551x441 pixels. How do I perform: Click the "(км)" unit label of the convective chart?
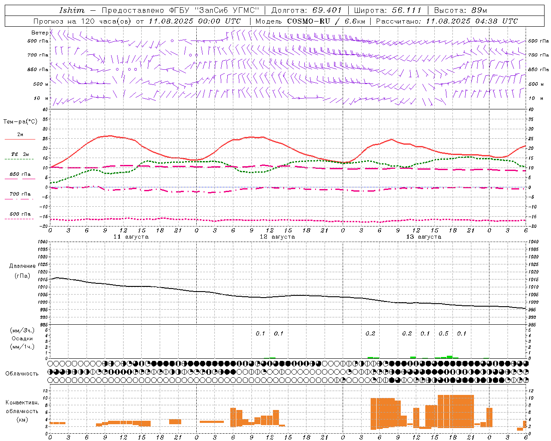(x=22, y=419)
